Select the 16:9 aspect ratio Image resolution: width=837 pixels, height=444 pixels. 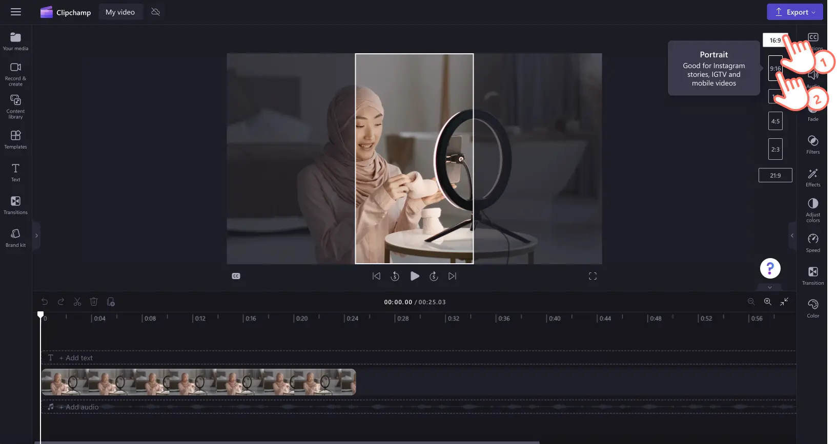pyautogui.click(x=775, y=40)
